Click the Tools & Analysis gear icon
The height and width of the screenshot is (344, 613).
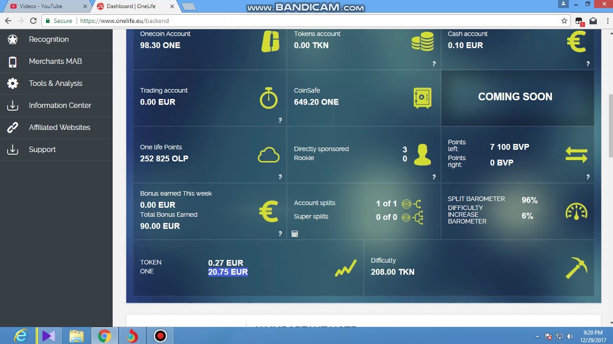[x=12, y=84]
